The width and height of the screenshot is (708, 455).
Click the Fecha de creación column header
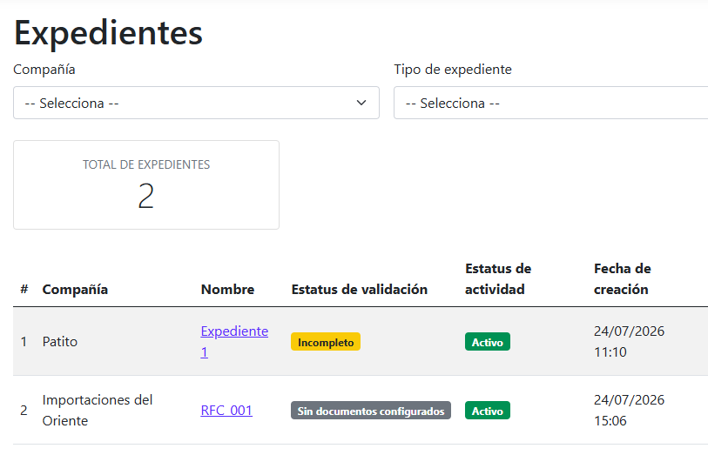(622, 278)
